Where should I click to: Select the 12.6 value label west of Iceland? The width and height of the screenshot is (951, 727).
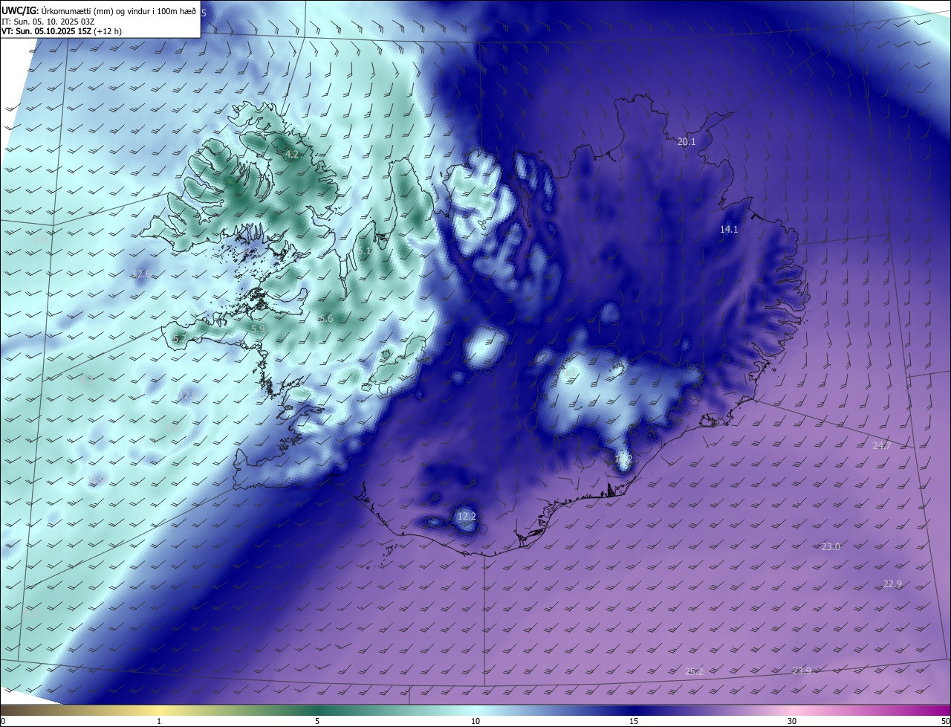(141, 274)
